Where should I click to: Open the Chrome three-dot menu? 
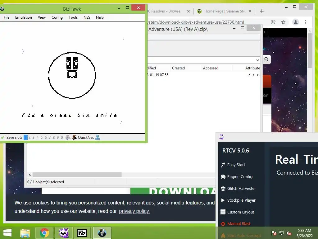click(306, 22)
